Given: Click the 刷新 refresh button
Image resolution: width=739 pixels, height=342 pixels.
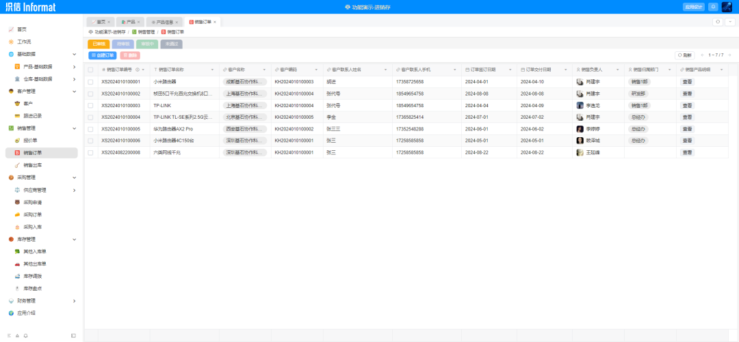Looking at the screenshot, I should pyautogui.click(x=684, y=55).
